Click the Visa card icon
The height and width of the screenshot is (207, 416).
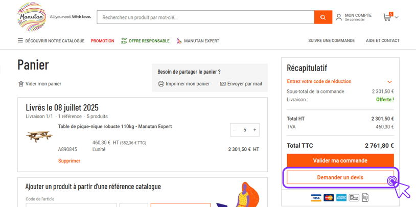coord(316,198)
